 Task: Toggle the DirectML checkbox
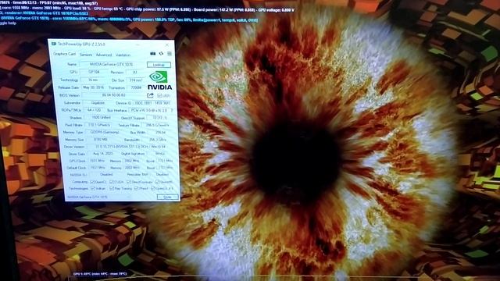(157, 182)
